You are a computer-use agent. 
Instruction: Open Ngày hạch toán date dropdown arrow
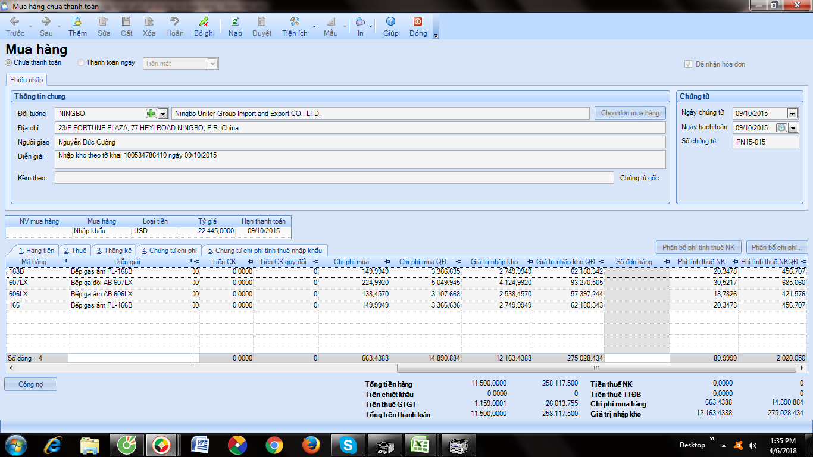pyautogui.click(x=793, y=128)
